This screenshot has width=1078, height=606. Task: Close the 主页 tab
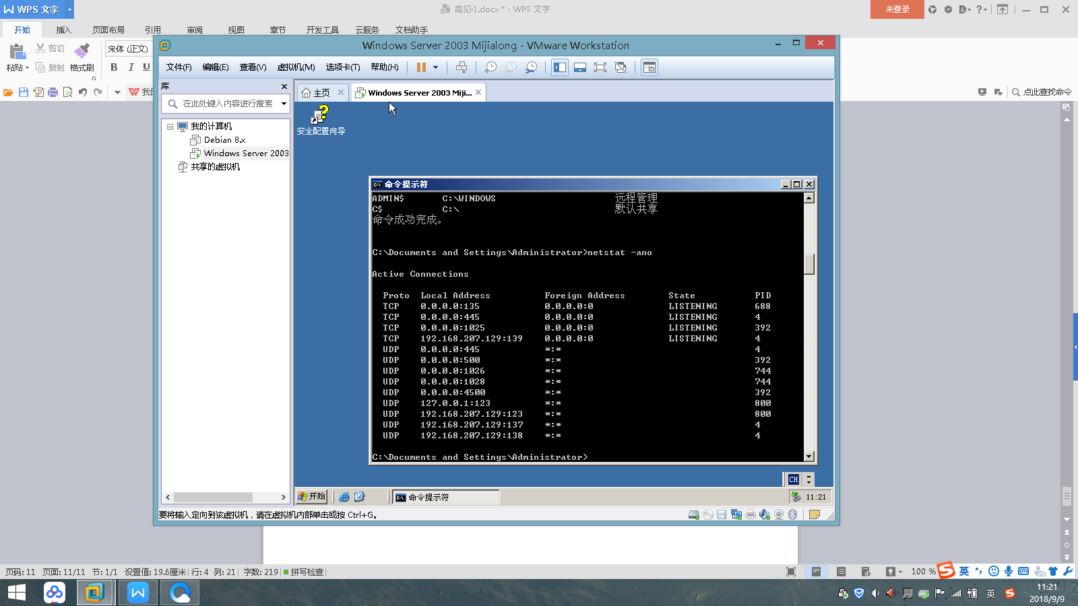click(x=341, y=93)
